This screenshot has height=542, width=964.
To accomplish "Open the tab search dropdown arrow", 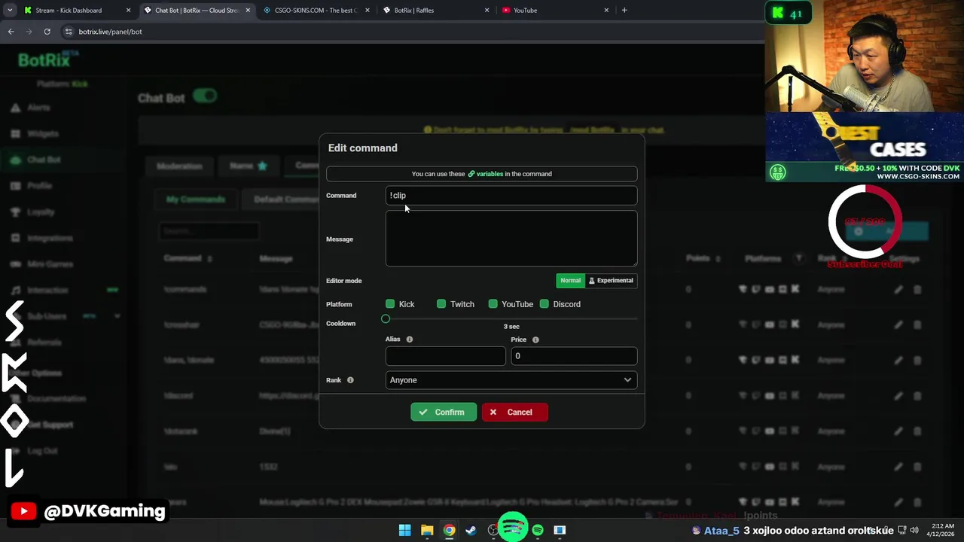I will (10, 11).
